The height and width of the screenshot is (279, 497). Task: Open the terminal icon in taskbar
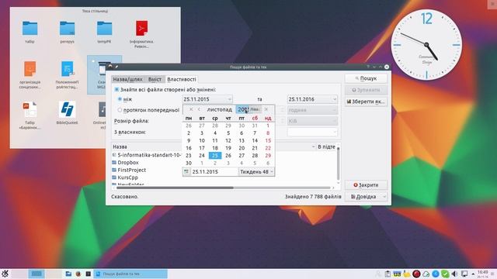(88, 274)
